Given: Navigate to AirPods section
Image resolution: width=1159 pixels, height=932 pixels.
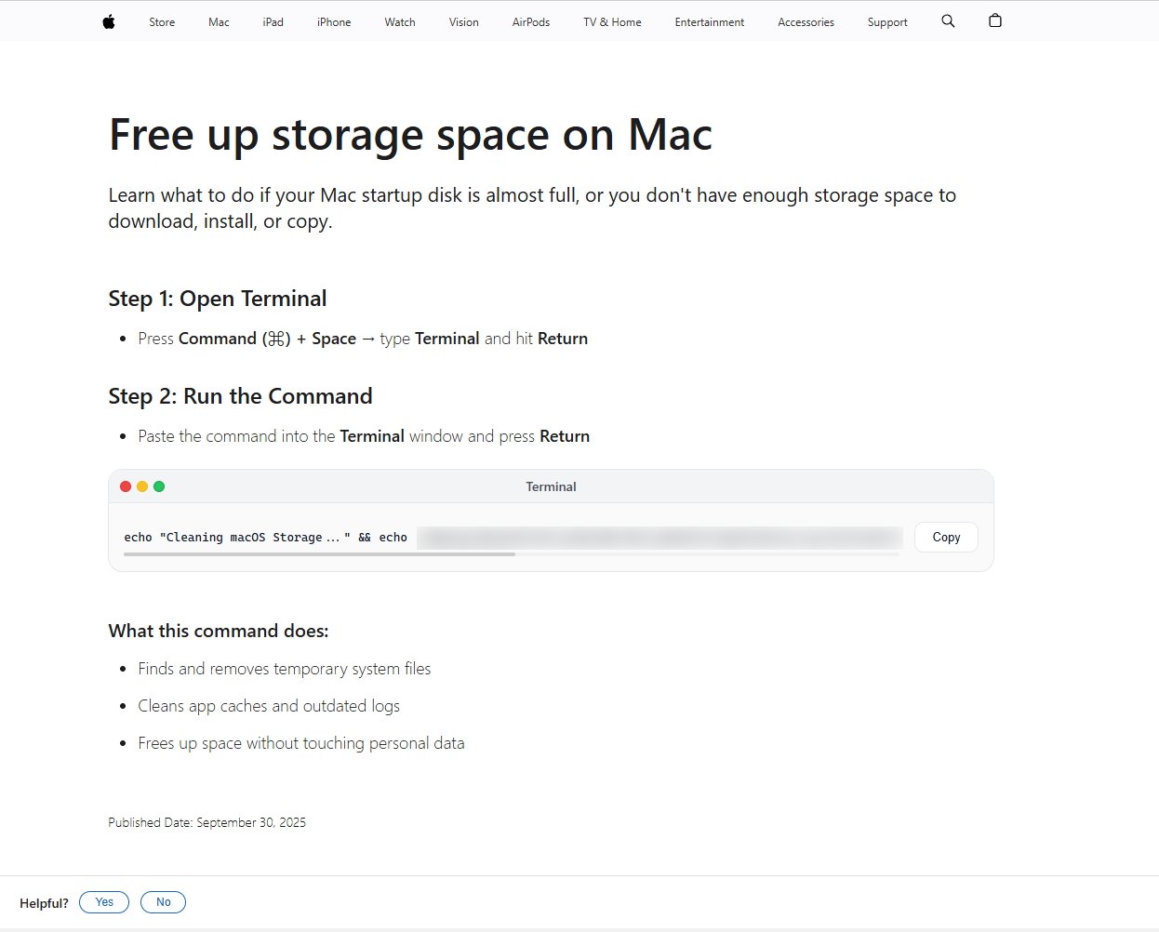Looking at the screenshot, I should coord(531,22).
